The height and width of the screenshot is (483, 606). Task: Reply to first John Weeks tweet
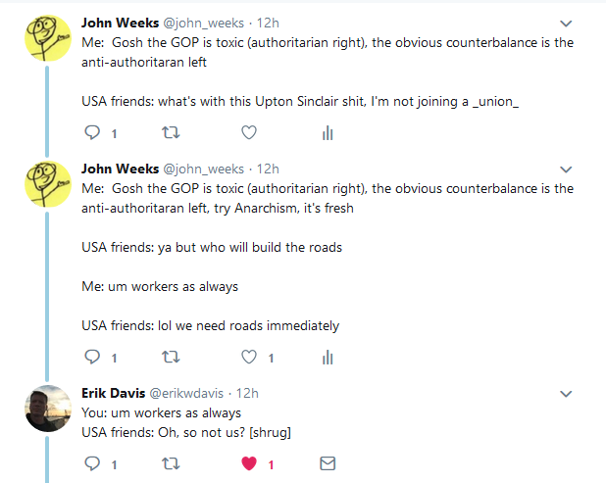[x=92, y=133]
